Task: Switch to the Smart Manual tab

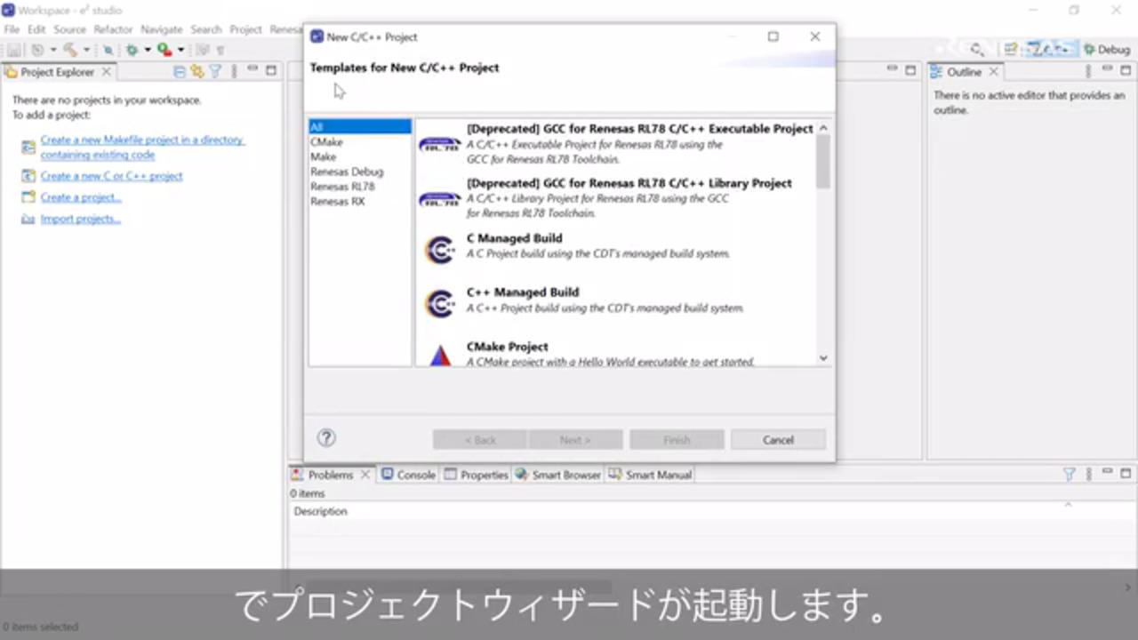Action: tap(650, 475)
